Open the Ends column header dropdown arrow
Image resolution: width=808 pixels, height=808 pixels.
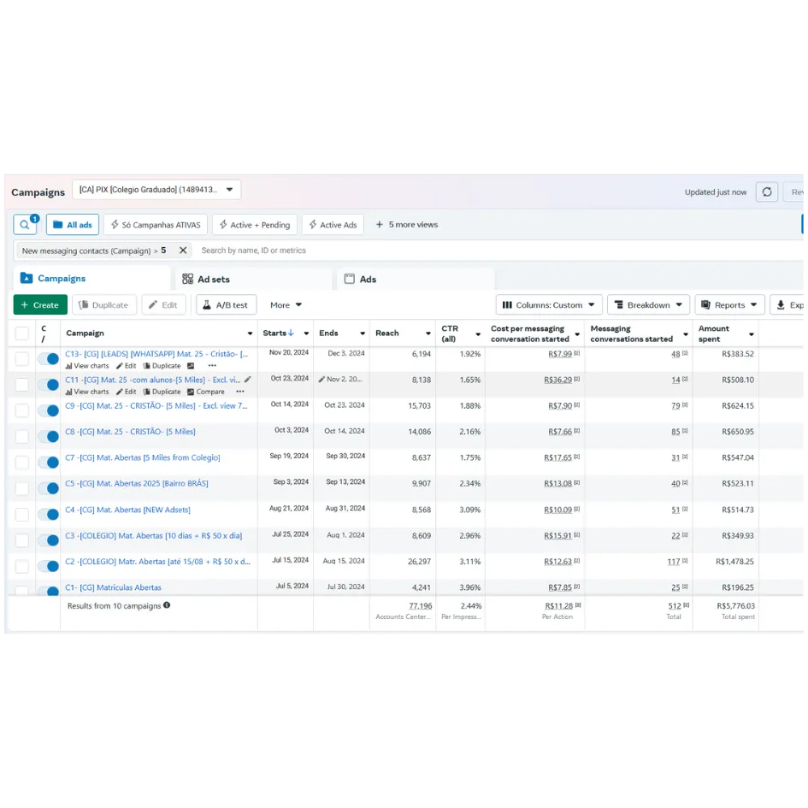coord(363,333)
